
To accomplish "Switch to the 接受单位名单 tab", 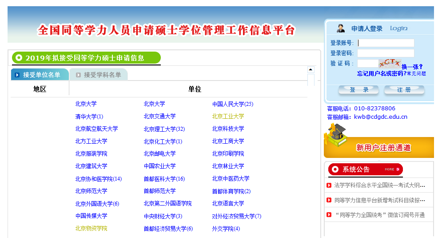I will [40, 75].
